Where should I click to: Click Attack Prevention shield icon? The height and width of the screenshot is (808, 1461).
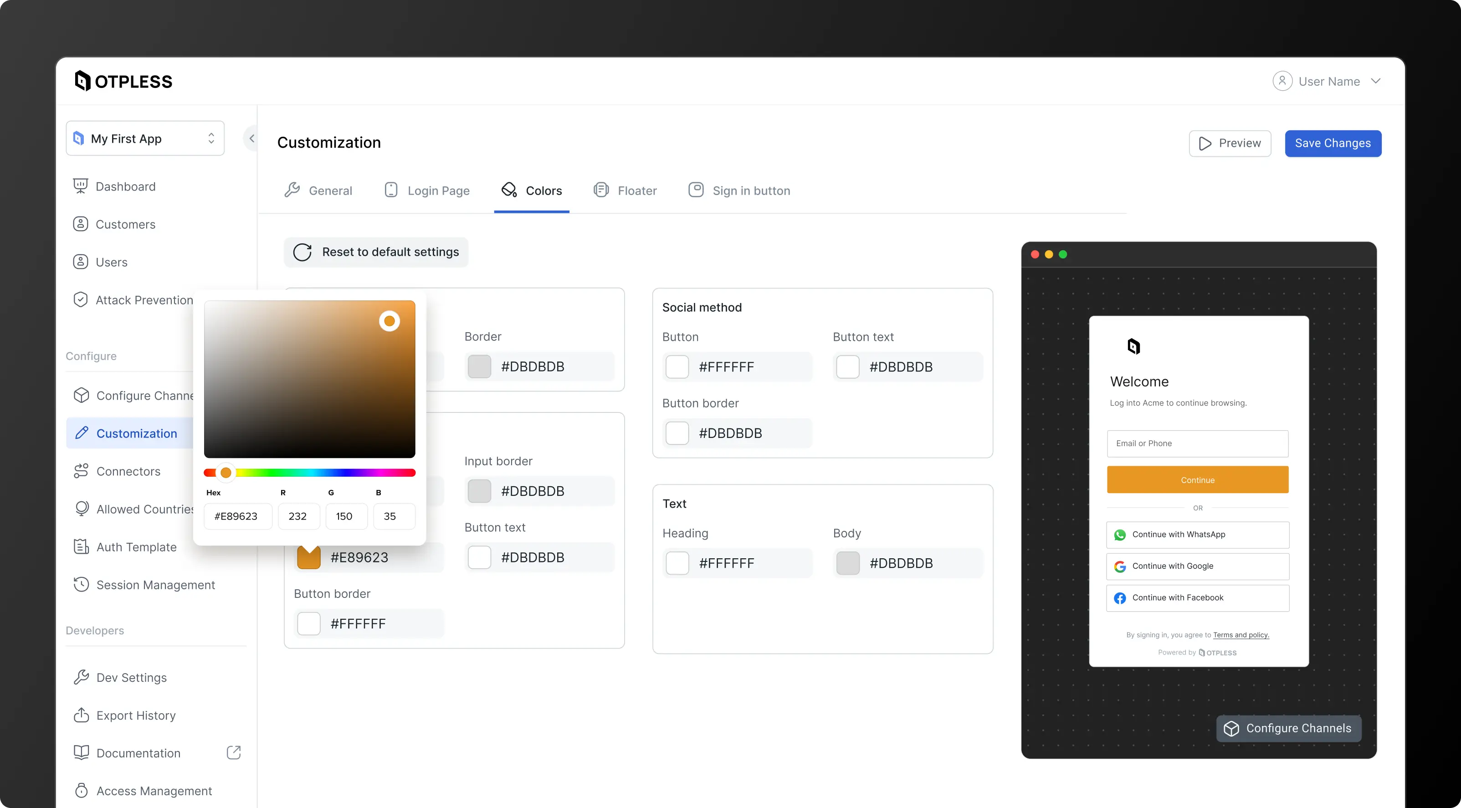pyautogui.click(x=81, y=299)
